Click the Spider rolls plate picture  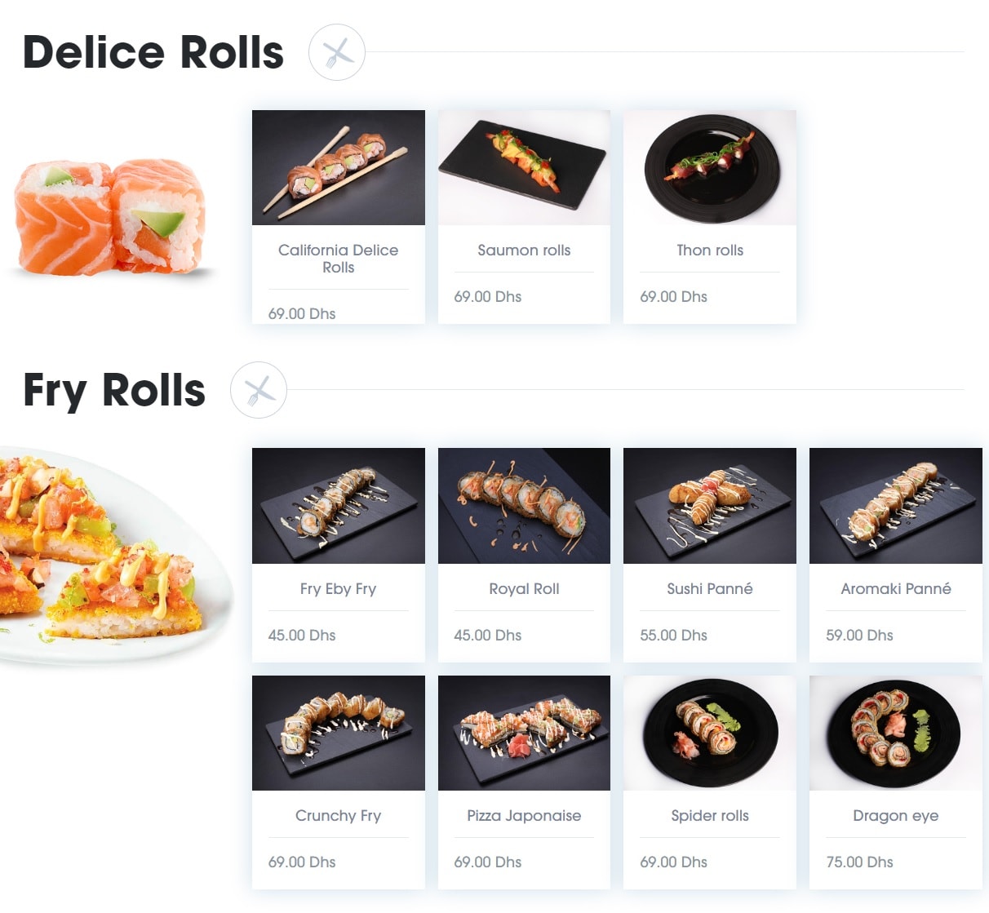(x=710, y=733)
